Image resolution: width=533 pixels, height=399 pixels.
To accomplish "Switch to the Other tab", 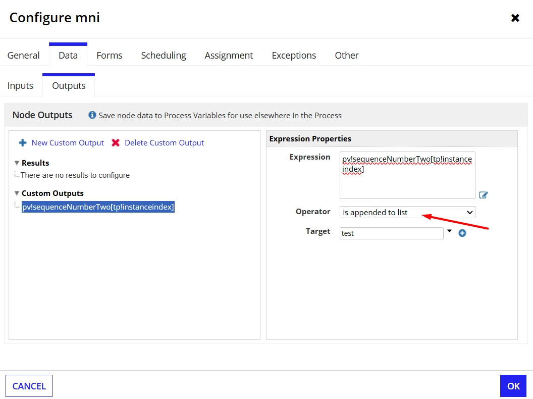I will (x=346, y=55).
